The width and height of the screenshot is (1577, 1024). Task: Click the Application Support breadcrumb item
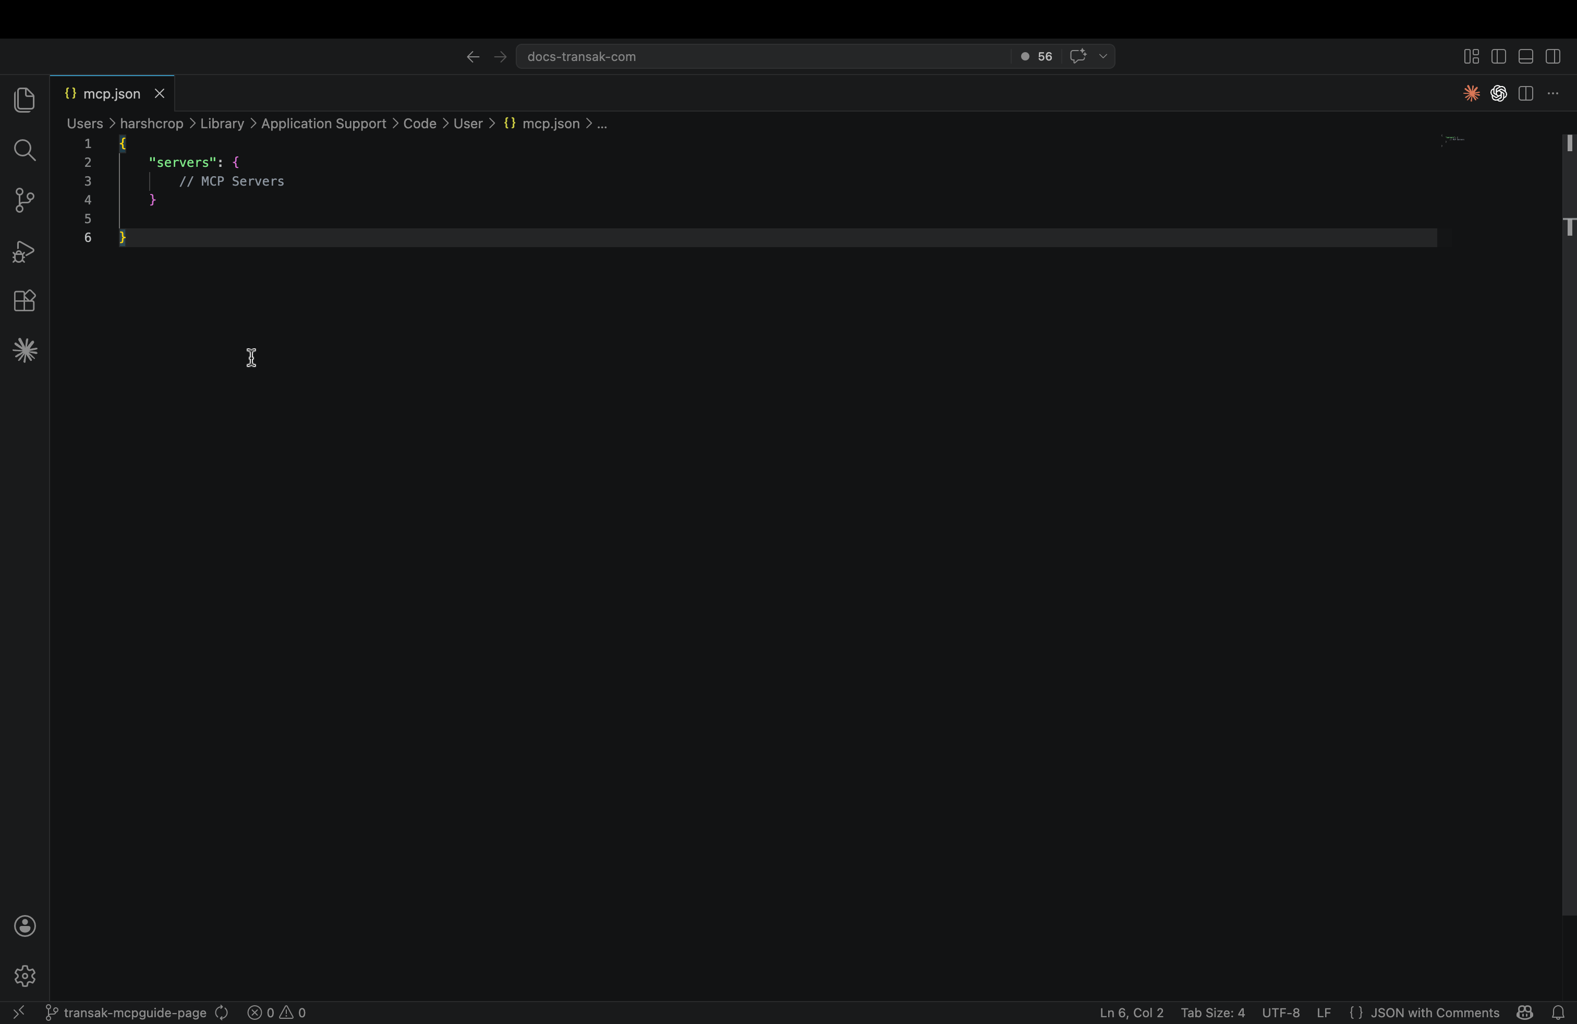[x=323, y=124]
